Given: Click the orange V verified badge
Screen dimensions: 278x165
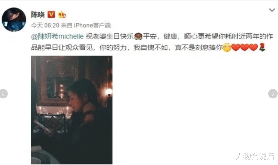Looking at the screenshot, I should (x=51, y=14).
